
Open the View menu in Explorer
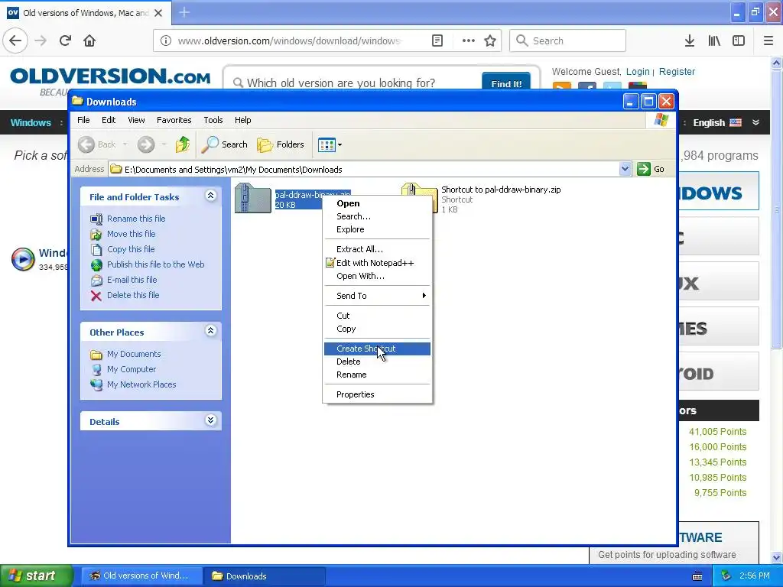point(136,120)
